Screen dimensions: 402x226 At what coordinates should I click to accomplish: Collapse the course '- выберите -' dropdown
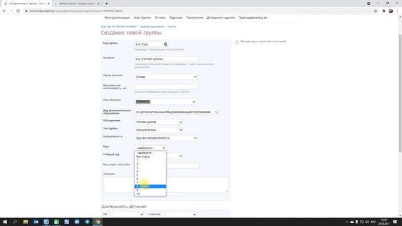click(x=150, y=148)
